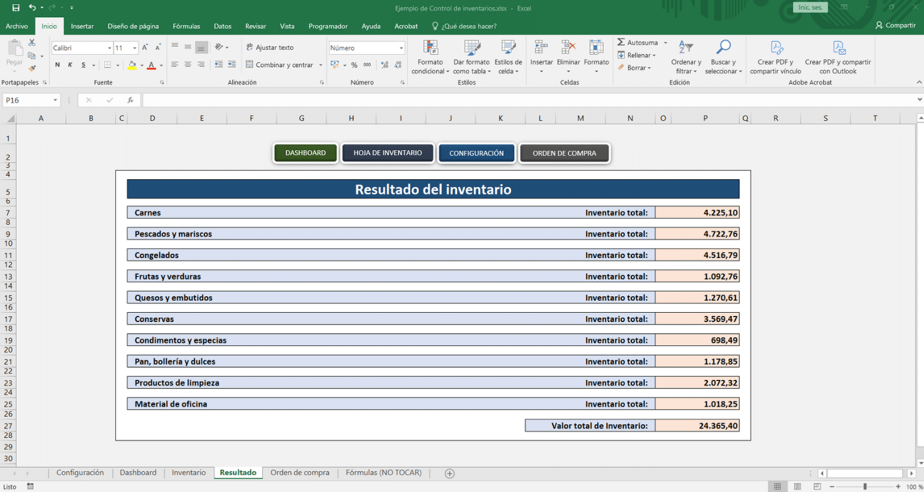Align cell content right
Image resolution: width=924 pixels, height=492 pixels.
pos(201,64)
